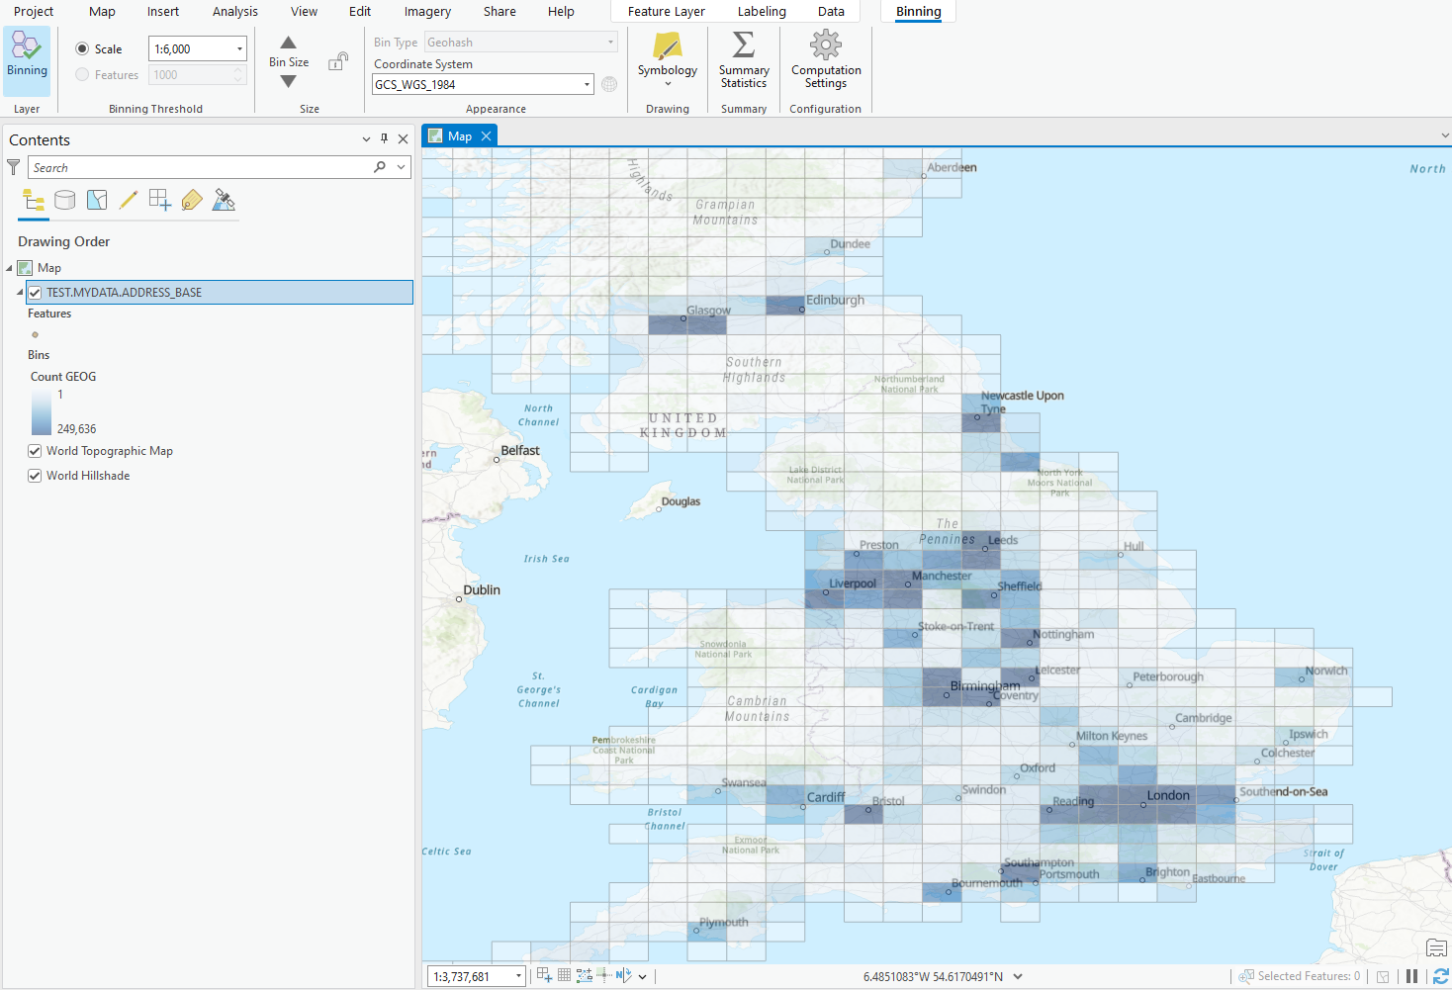Open Computation Settings
This screenshot has width=1452, height=990.
tap(825, 61)
